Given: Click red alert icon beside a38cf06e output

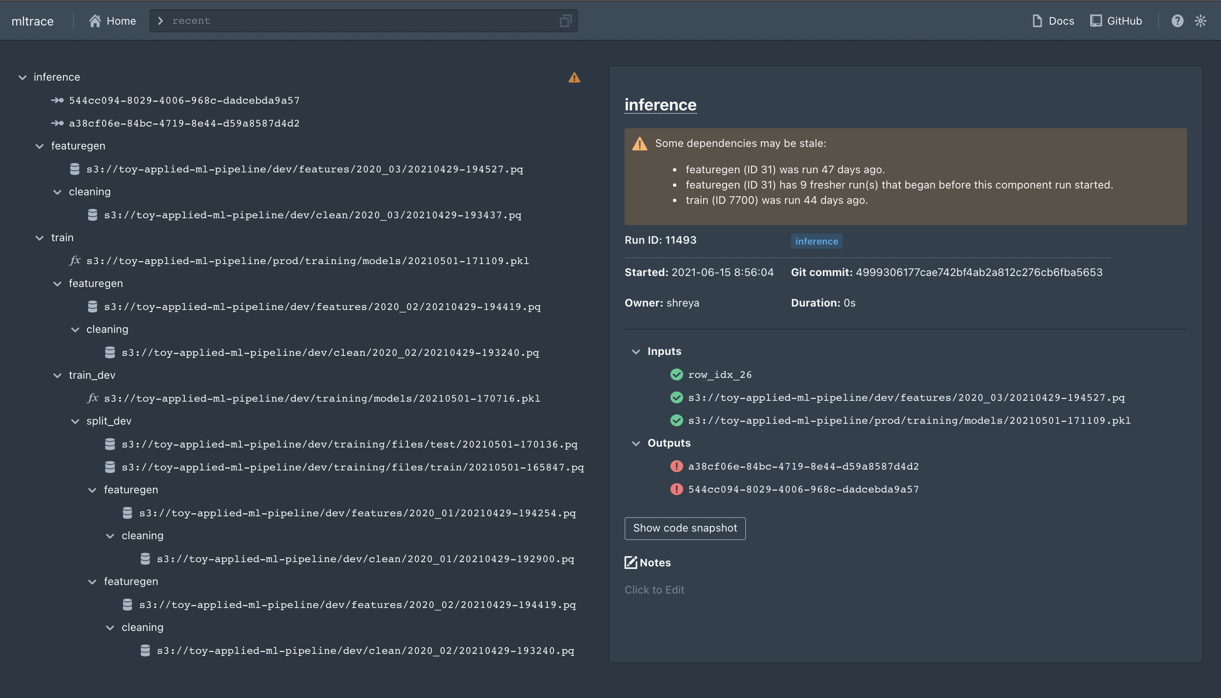Looking at the screenshot, I should [x=676, y=466].
